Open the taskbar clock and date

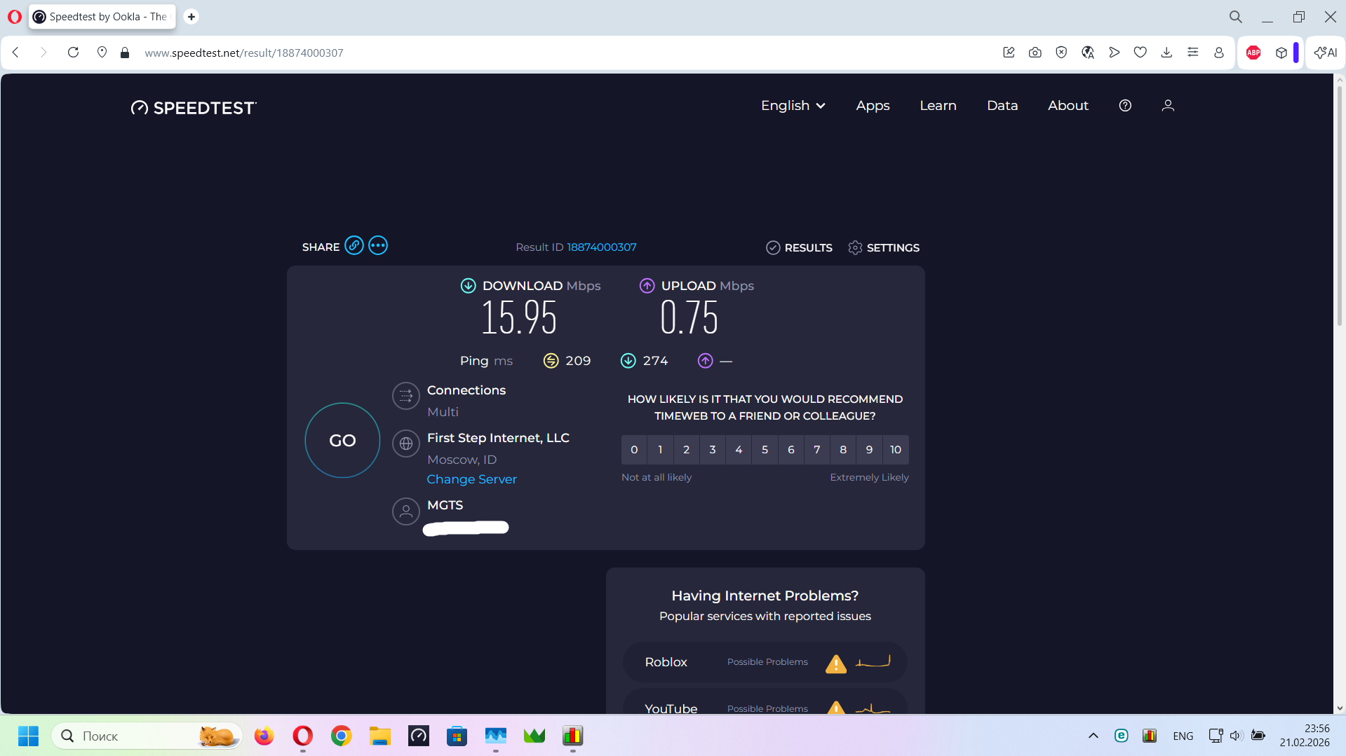click(x=1305, y=736)
